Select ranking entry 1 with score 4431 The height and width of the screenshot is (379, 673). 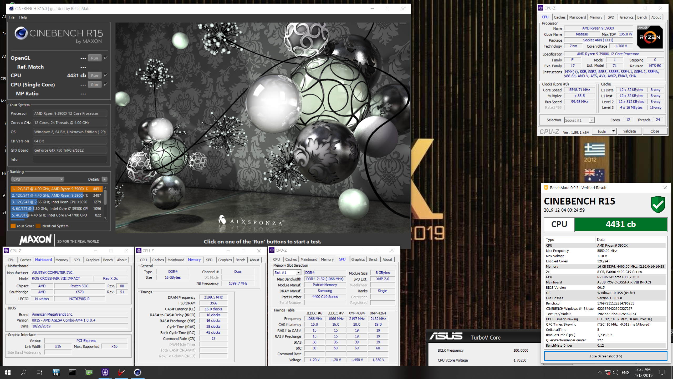pos(57,189)
